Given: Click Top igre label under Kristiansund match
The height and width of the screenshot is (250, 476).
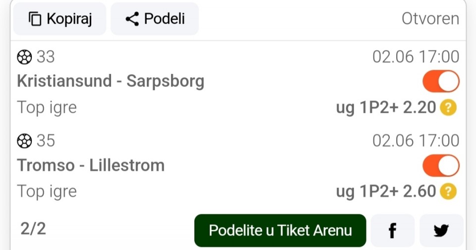Looking at the screenshot, I should point(47,108).
